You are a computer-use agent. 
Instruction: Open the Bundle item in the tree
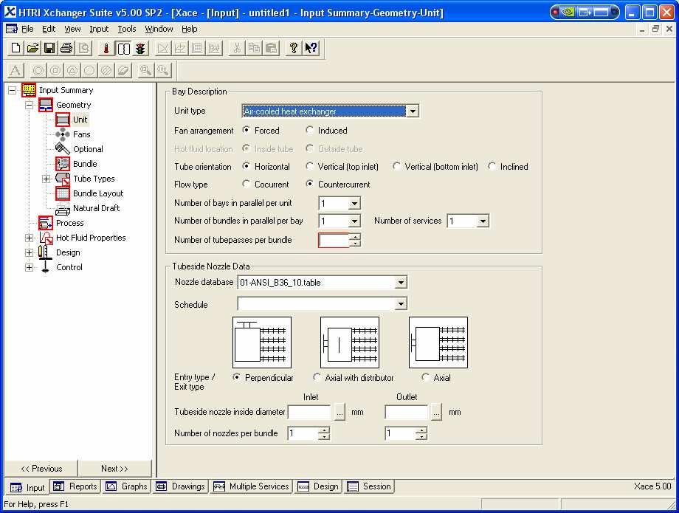85,164
